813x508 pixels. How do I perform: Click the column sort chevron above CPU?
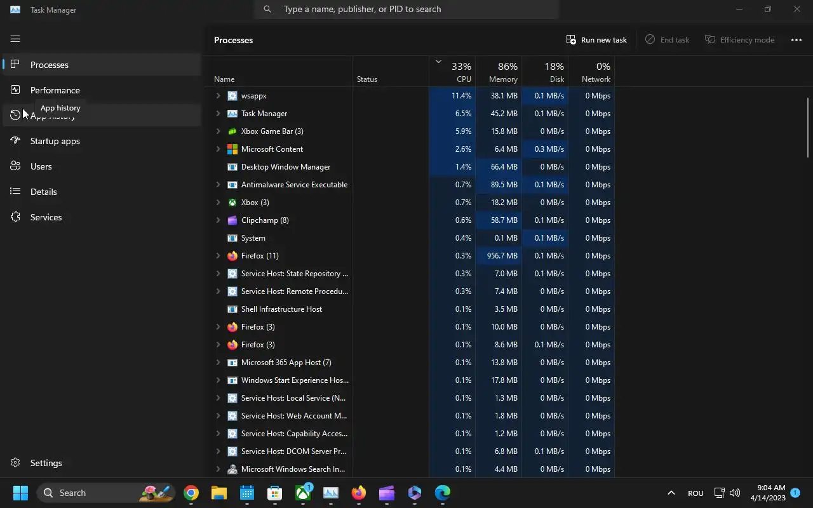(438, 62)
